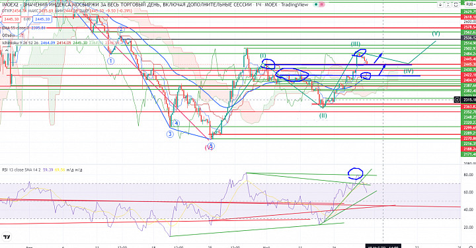The image size is (476, 248).
Task: Click the 2562.6 green price label
Action: click(469, 32)
